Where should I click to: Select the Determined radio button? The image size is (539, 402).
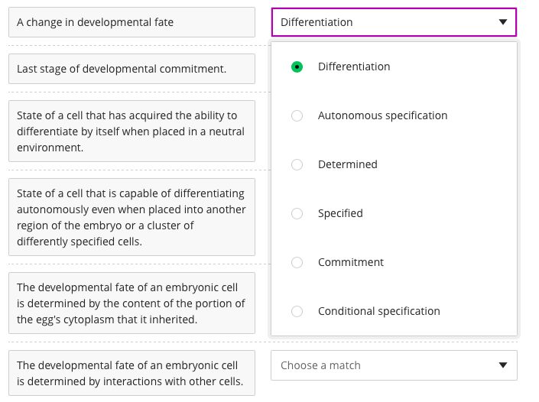[297, 165]
